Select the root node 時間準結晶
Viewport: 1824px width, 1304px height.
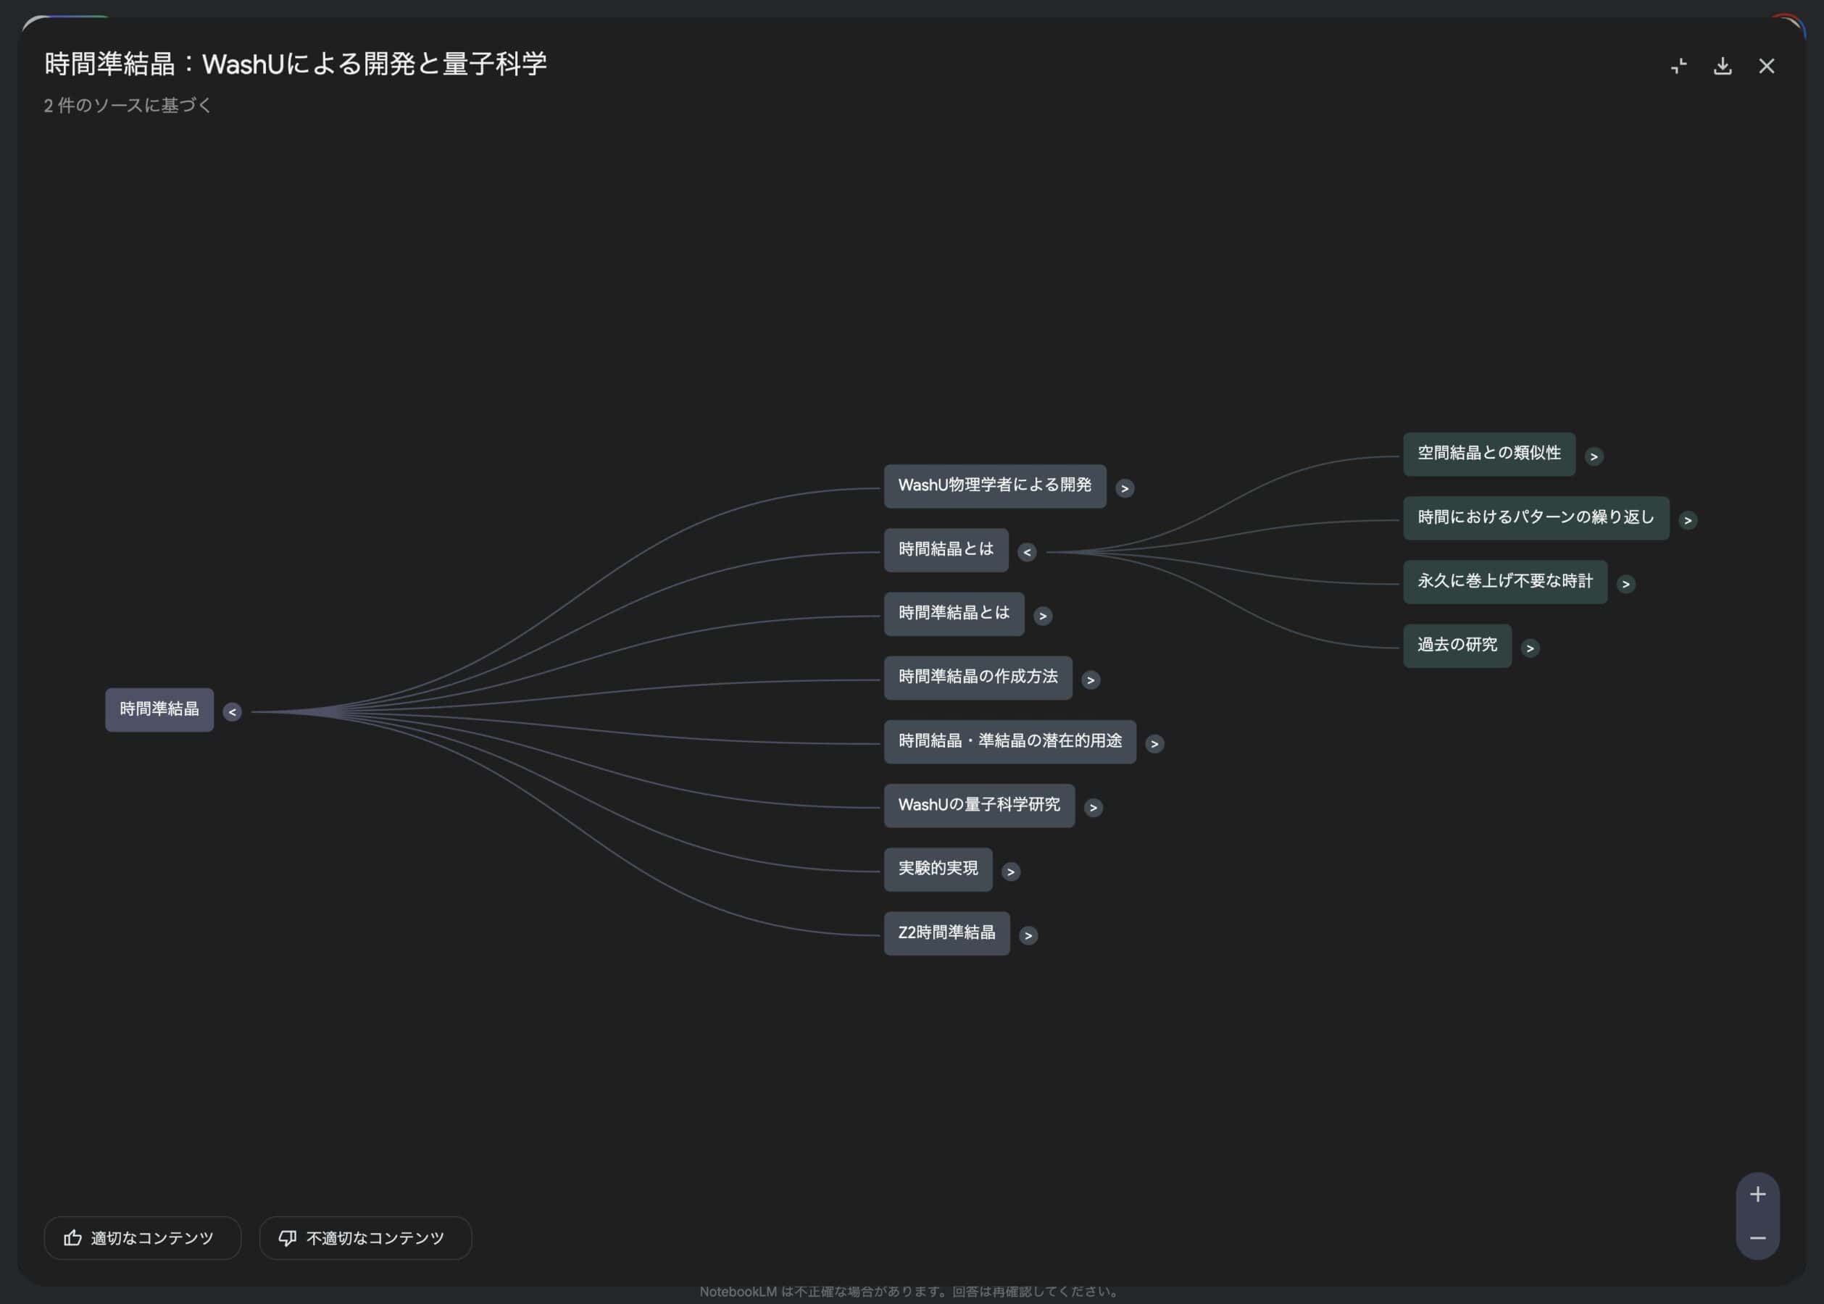coord(159,710)
